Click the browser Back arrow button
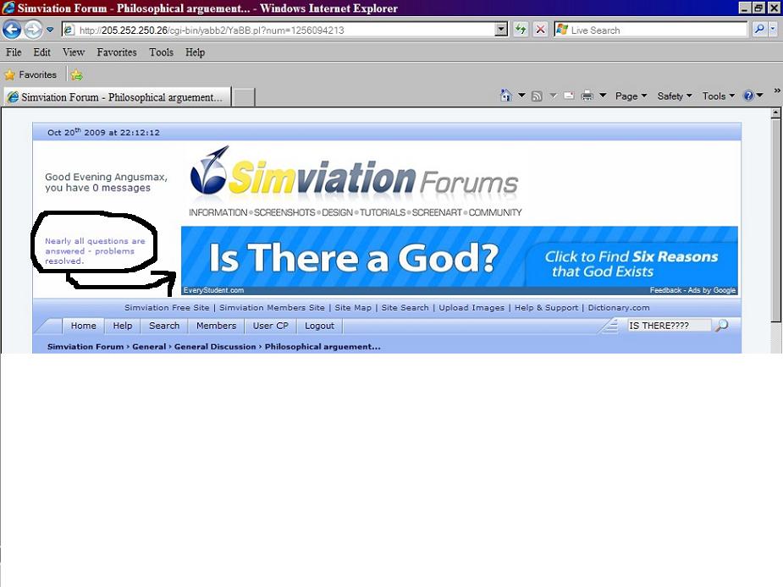 pyautogui.click(x=12, y=30)
